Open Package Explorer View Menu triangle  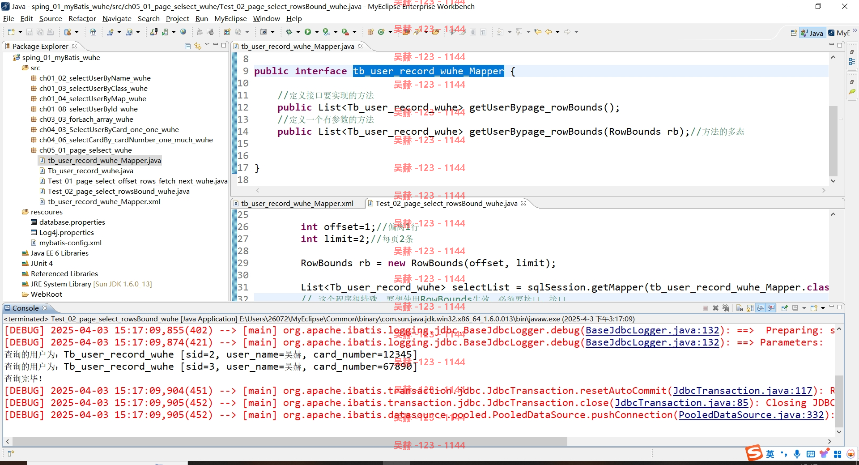[207, 44]
